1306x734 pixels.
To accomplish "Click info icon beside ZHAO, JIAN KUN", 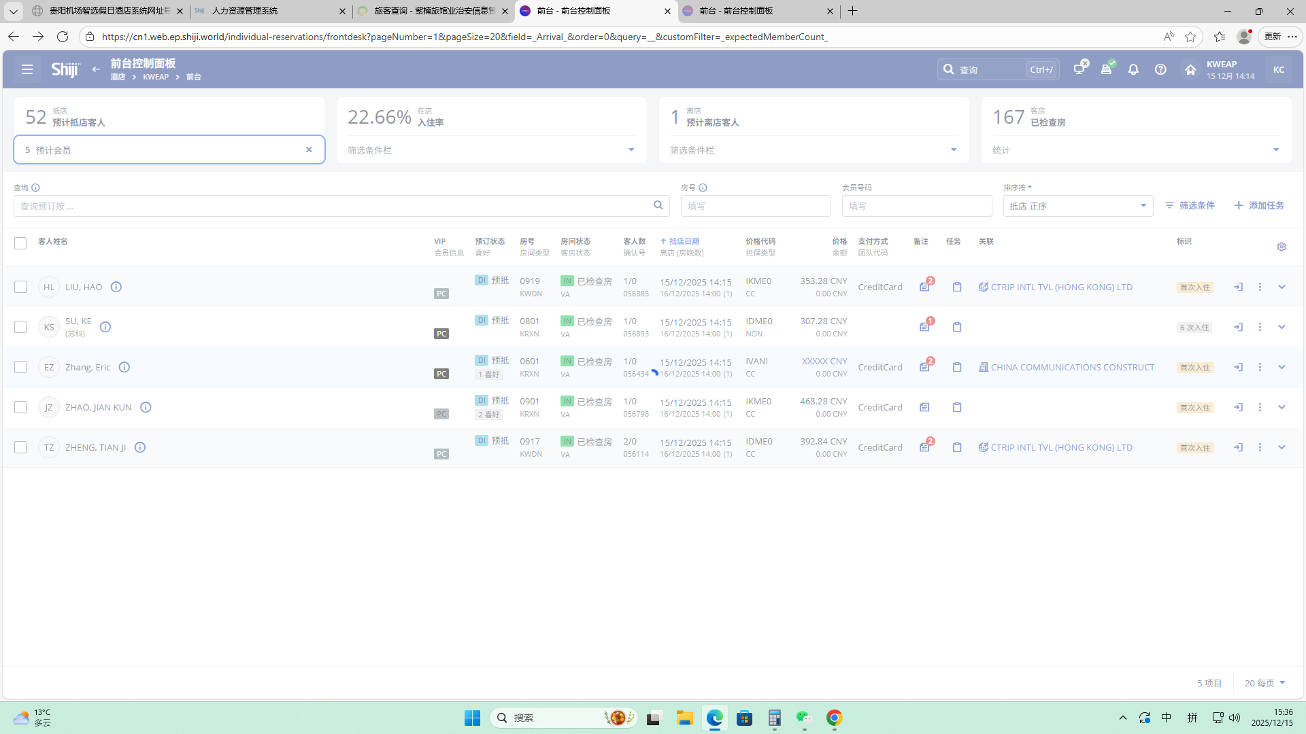I will (x=146, y=407).
